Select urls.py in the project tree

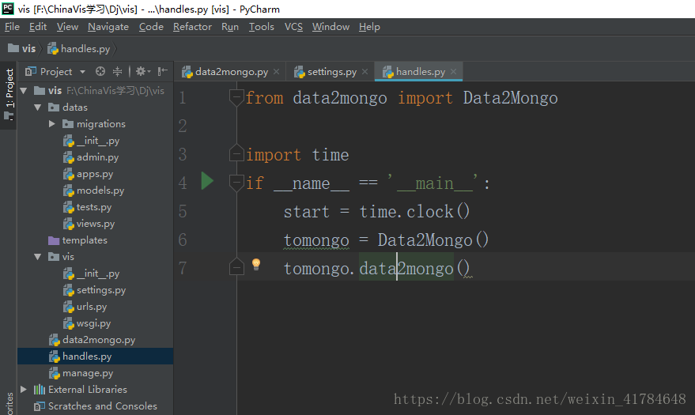(85, 307)
